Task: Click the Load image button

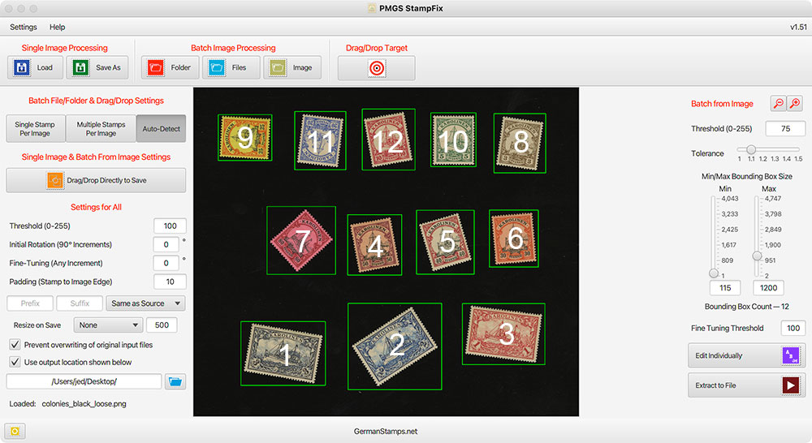Action: (x=35, y=67)
